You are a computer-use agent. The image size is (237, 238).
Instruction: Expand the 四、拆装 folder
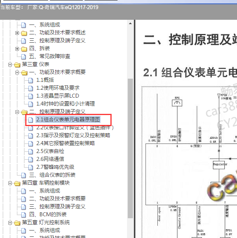[17, 49]
